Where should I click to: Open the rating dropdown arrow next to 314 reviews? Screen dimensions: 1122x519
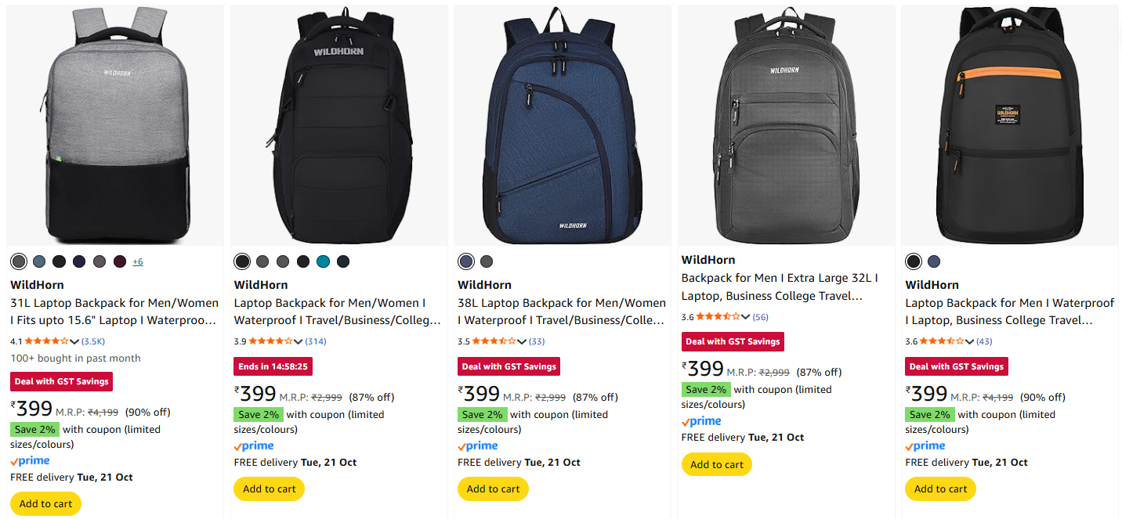pos(298,341)
